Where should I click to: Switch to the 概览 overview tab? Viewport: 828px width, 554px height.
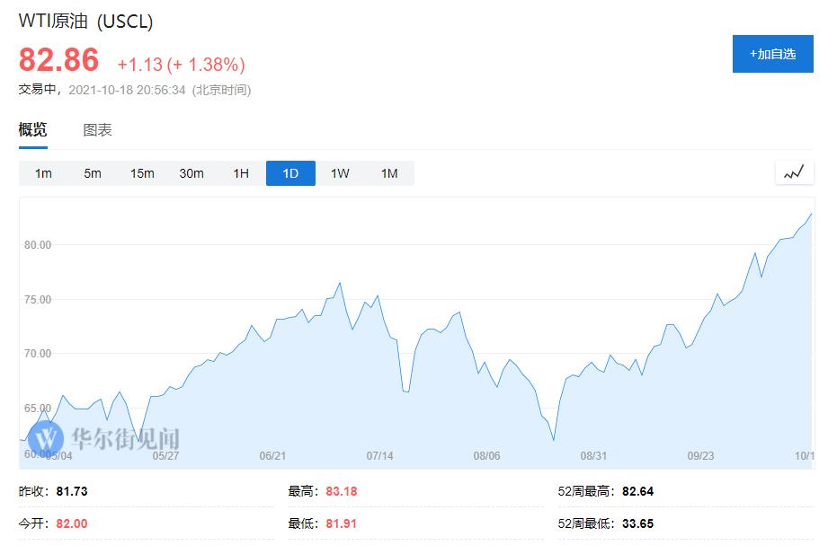click(33, 130)
